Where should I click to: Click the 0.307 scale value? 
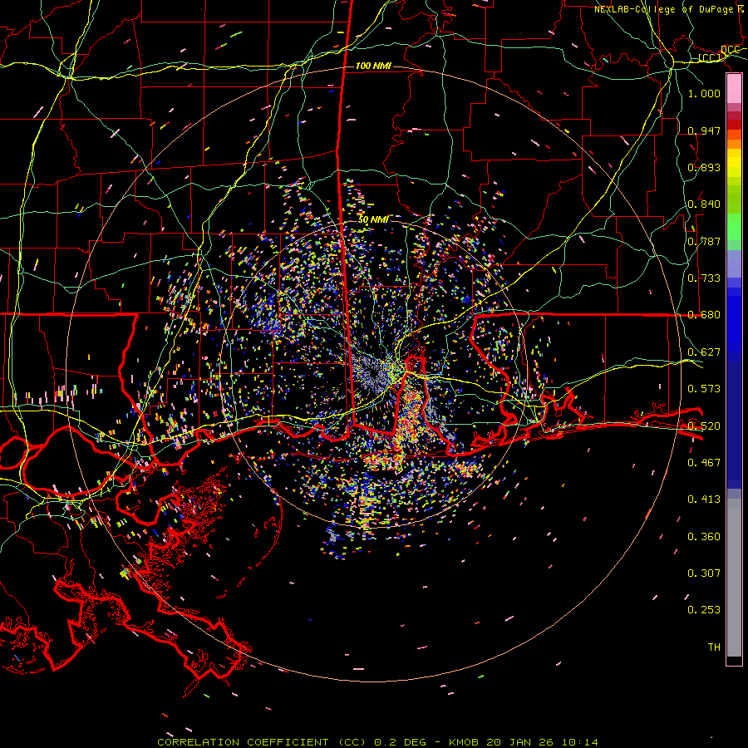coord(704,573)
